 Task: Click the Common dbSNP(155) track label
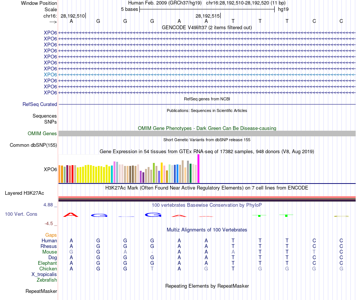pos(33,145)
